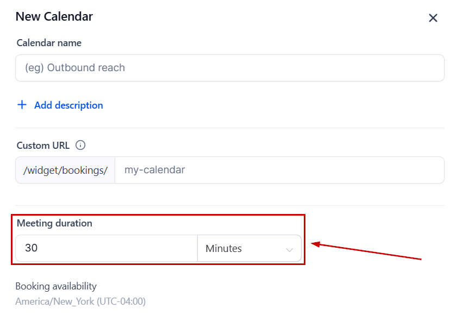Screen dimensions: 456x315
Task: Click the Add description link
Action: (68, 105)
